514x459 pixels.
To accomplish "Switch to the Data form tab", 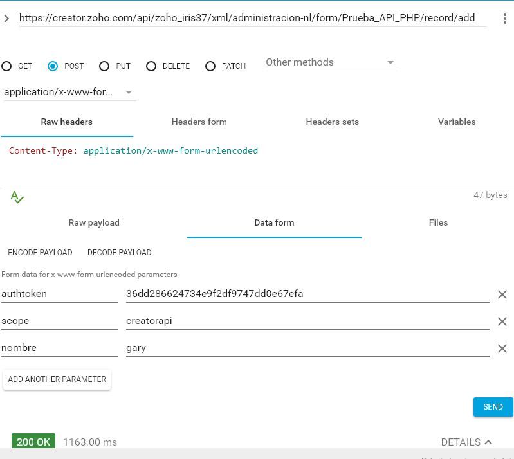I will (274, 223).
